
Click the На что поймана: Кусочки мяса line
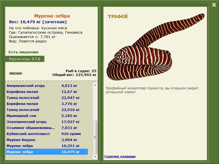coord(38,28)
